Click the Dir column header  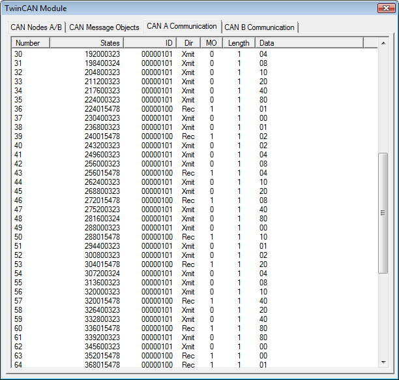(x=188, y=43)
